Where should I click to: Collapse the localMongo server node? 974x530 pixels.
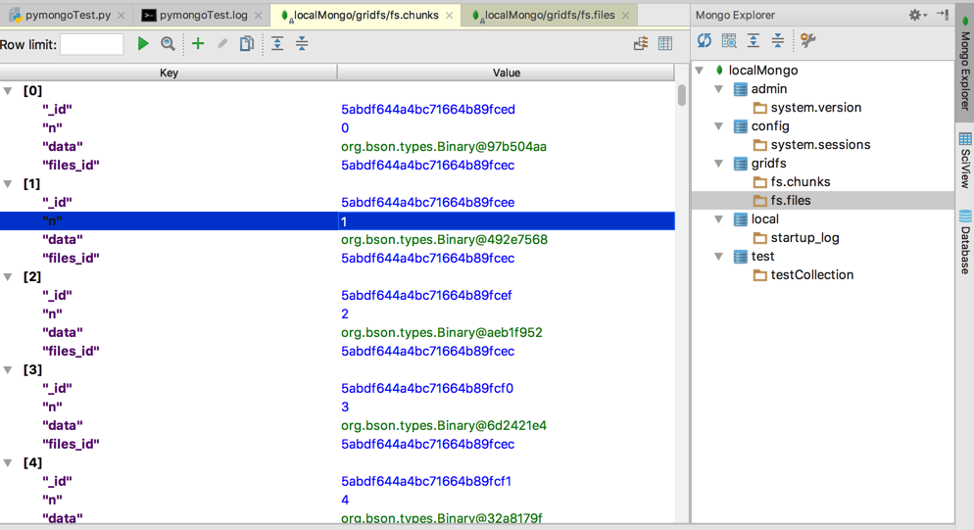click(700, 71)
